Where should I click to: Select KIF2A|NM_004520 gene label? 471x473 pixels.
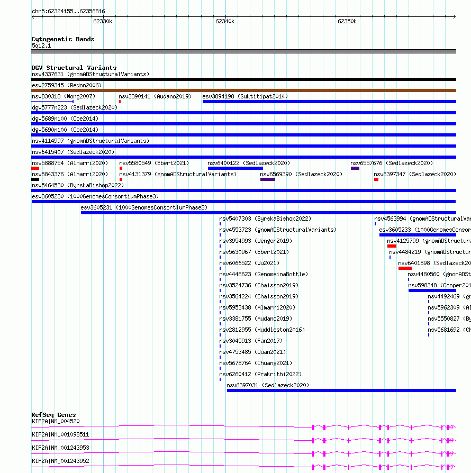(x=56, y=422)
